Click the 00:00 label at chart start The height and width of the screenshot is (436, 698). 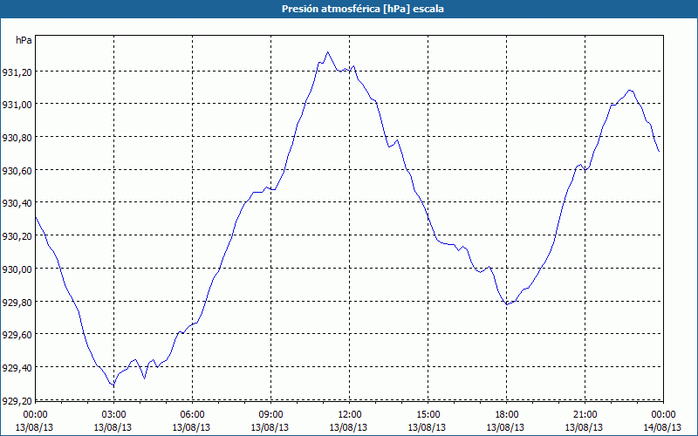pyautogui.click(x=35, y=415)
